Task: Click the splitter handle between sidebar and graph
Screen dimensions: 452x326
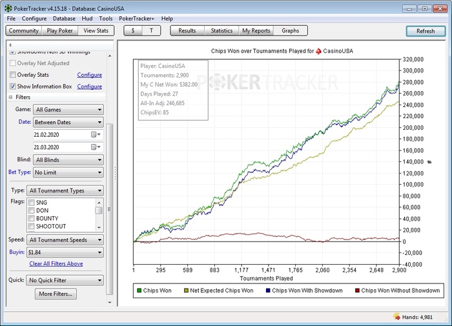Action: point(116,173)
